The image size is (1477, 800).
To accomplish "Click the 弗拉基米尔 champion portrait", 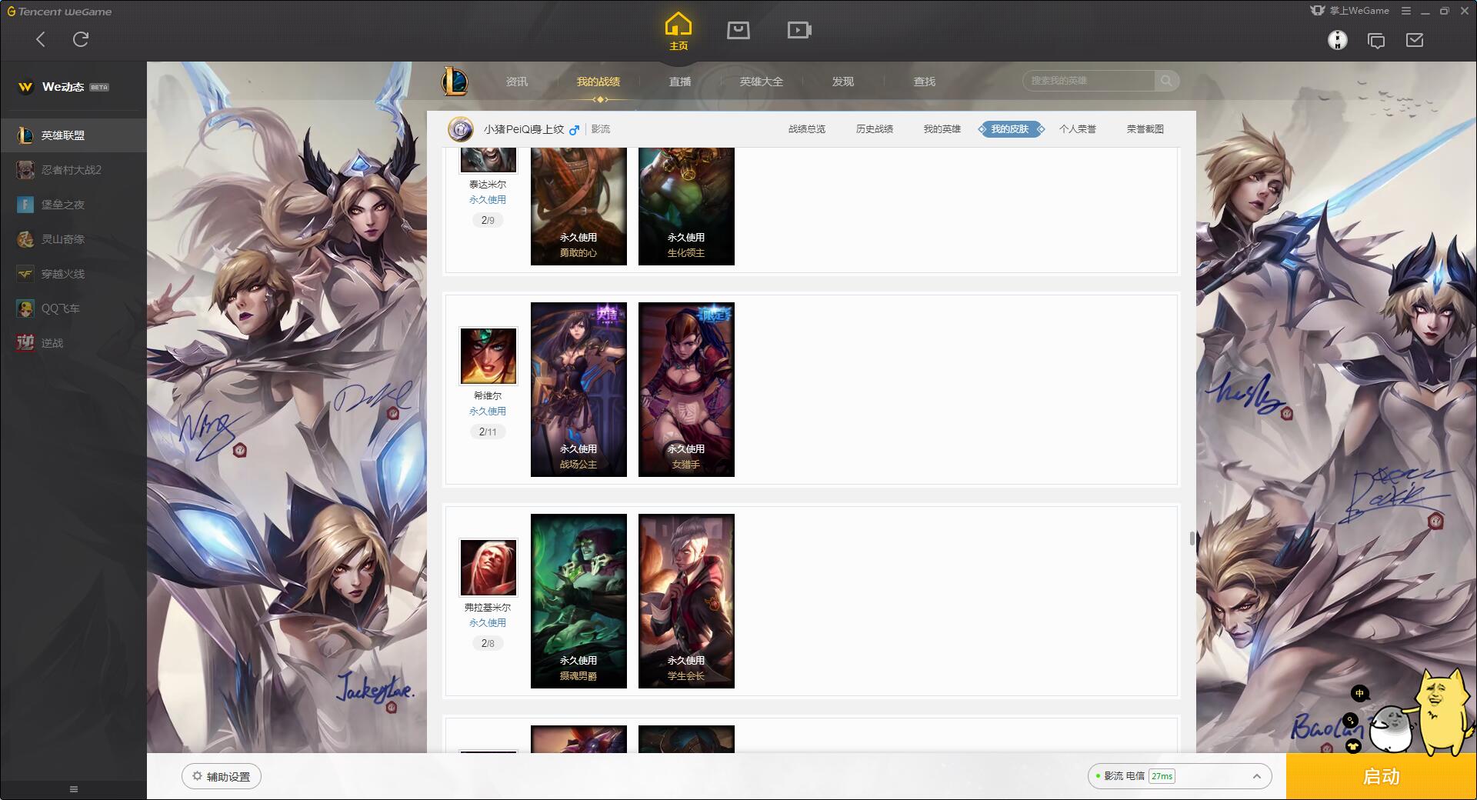I will coord(488,568).
